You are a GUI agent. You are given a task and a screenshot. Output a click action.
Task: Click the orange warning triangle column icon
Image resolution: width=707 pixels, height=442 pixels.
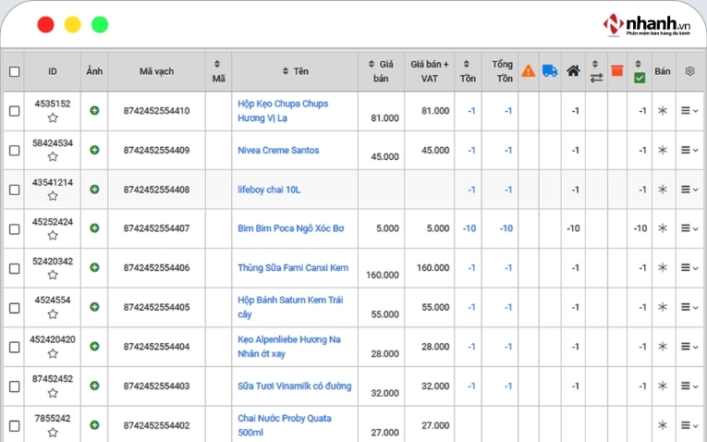pos(528,71)
